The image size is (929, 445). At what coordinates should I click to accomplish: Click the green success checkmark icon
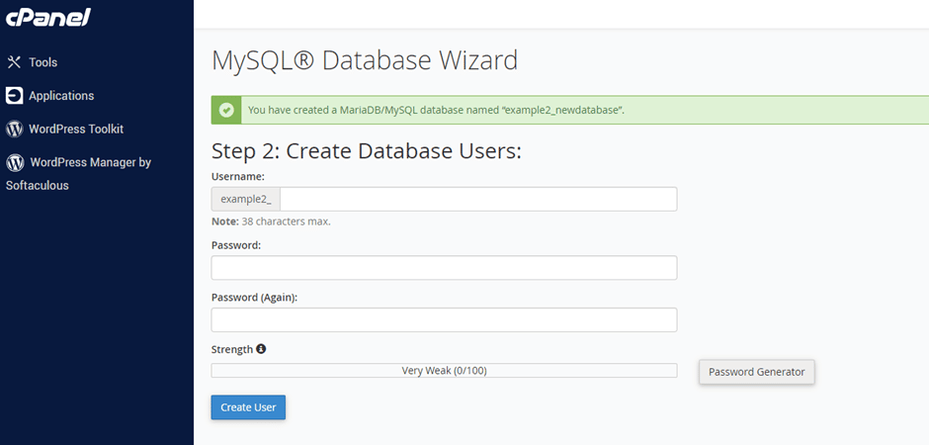tap(225, 110)
